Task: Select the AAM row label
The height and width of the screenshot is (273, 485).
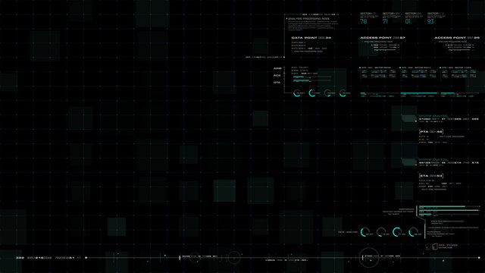Action: click(277, 68)
